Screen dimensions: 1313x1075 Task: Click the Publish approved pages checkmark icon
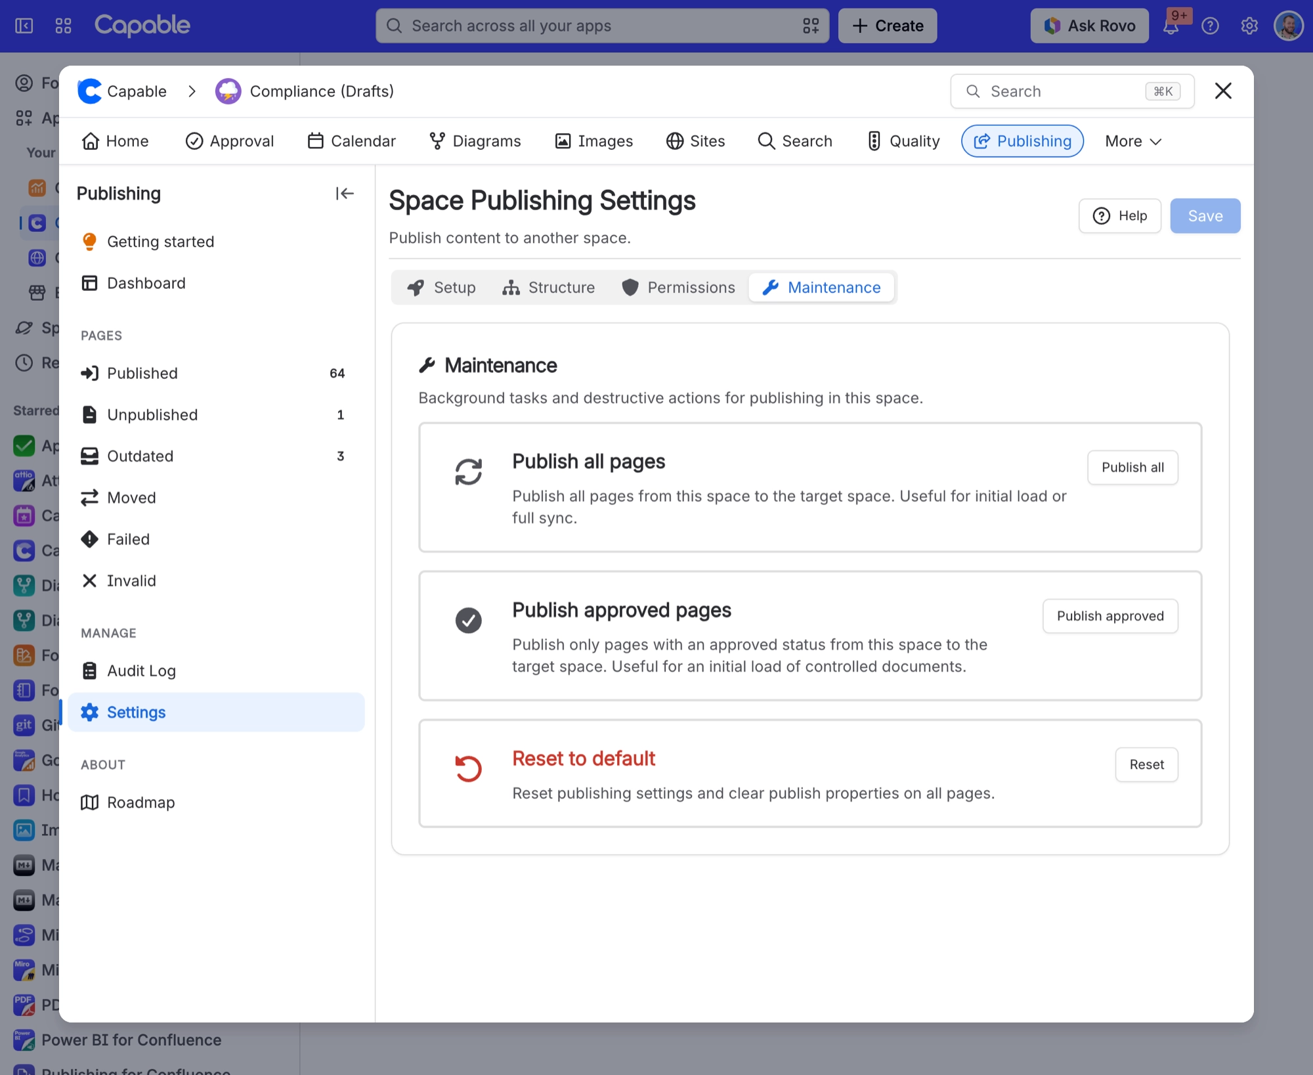[469, 620]
